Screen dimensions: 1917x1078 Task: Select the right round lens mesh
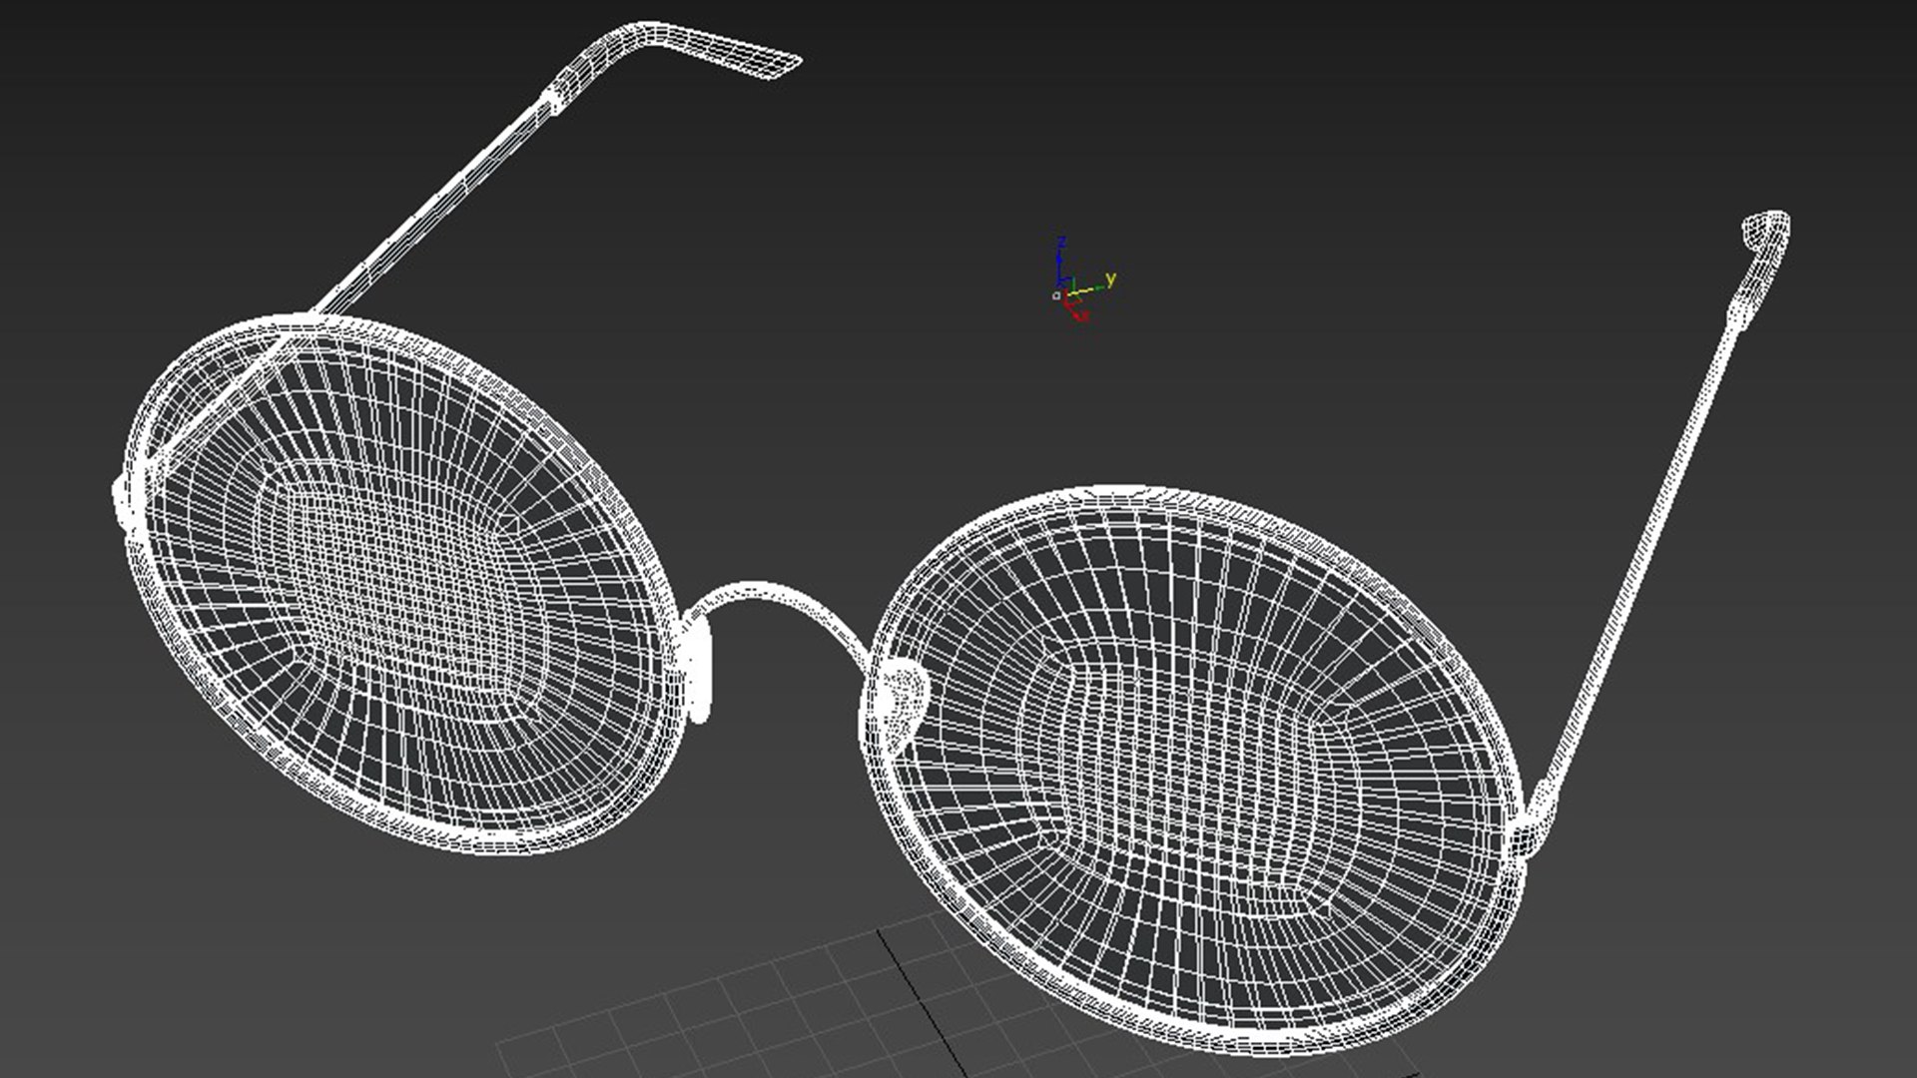pyautogui.click(x=1193, y=769)
